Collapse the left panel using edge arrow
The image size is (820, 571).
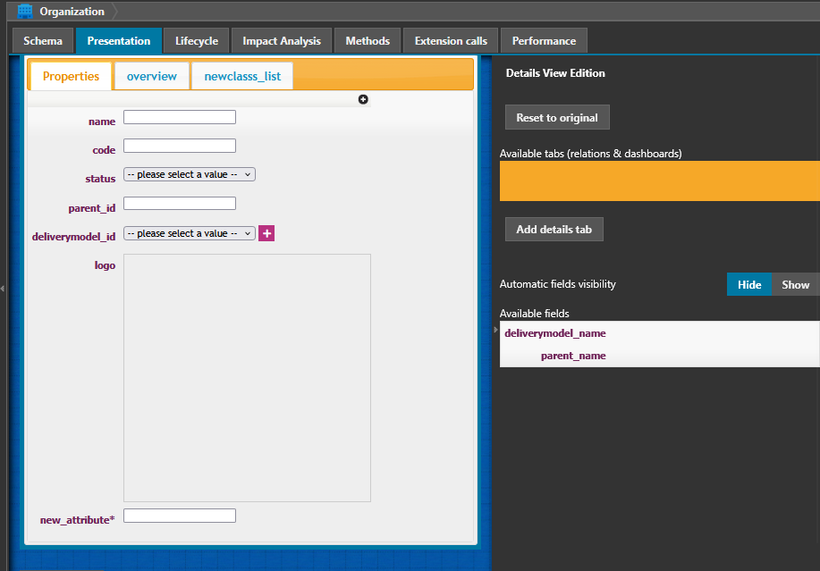(x=3, y=288)
